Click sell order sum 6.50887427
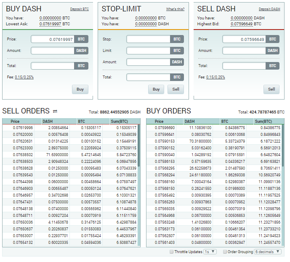Image resolution: width=290 pixels, height=262 pixels. click(126, 242)
